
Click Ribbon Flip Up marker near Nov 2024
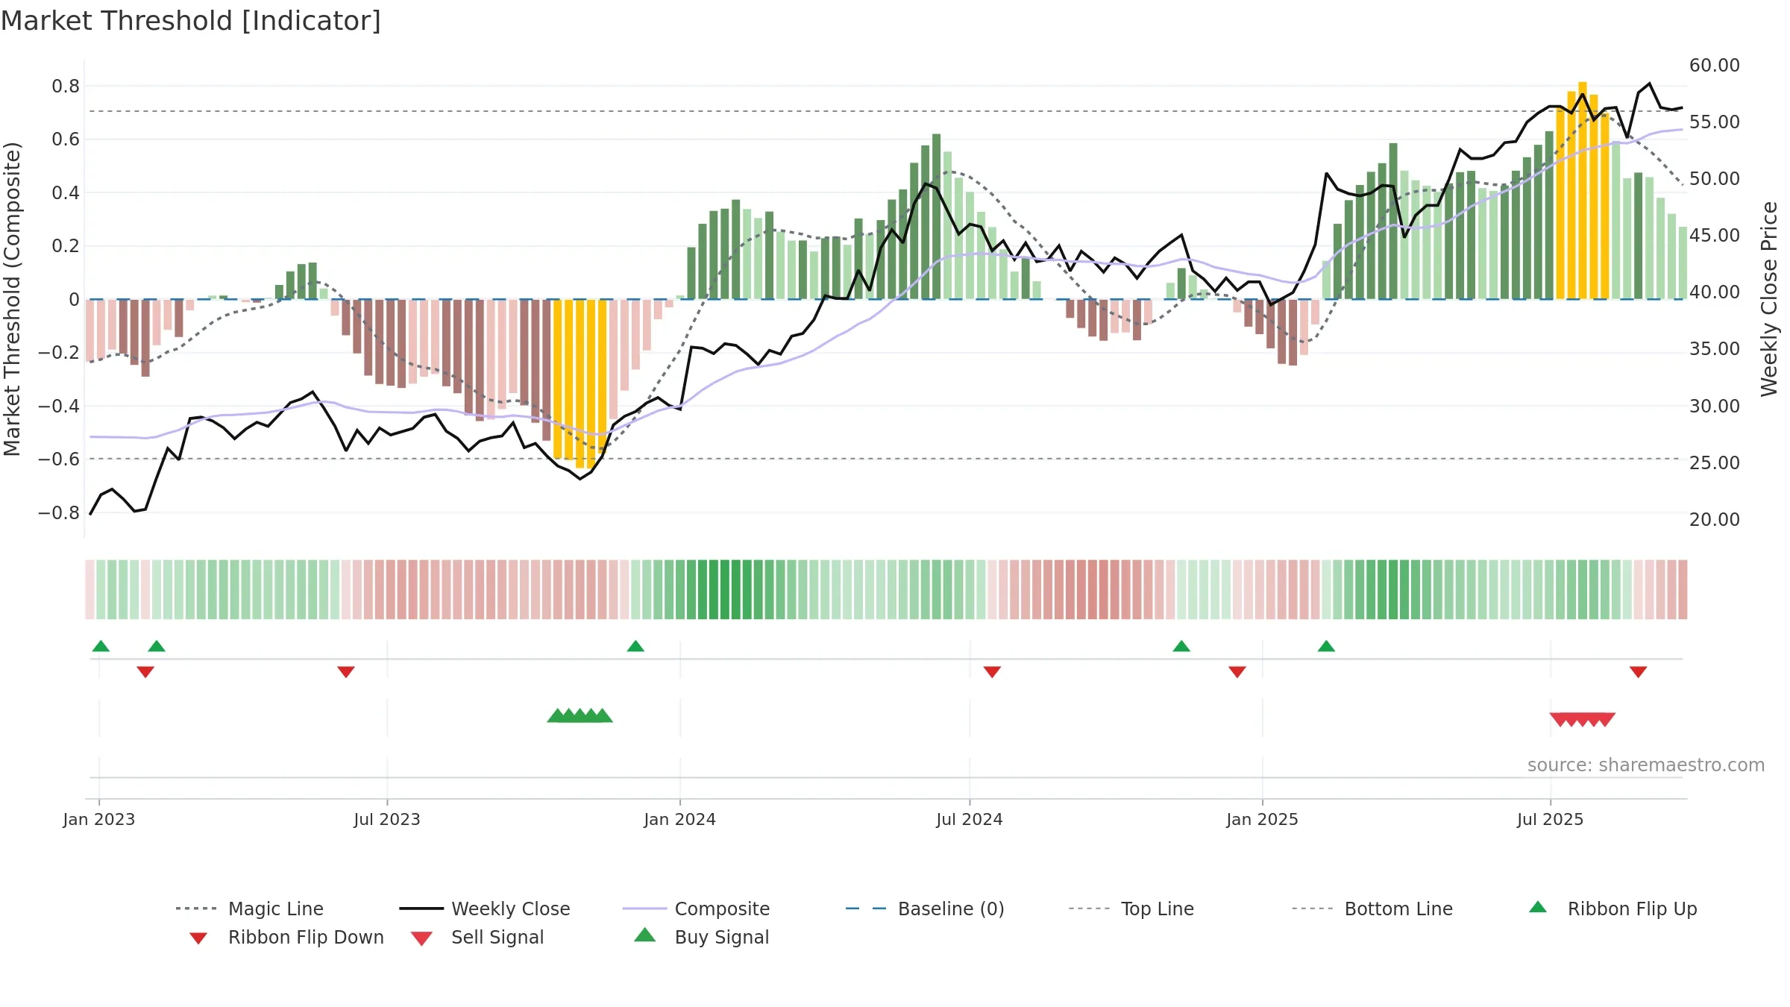click(1181, 646)
